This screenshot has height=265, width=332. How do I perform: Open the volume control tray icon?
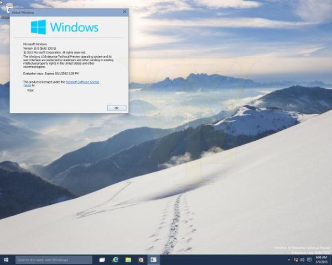point(302,259)
